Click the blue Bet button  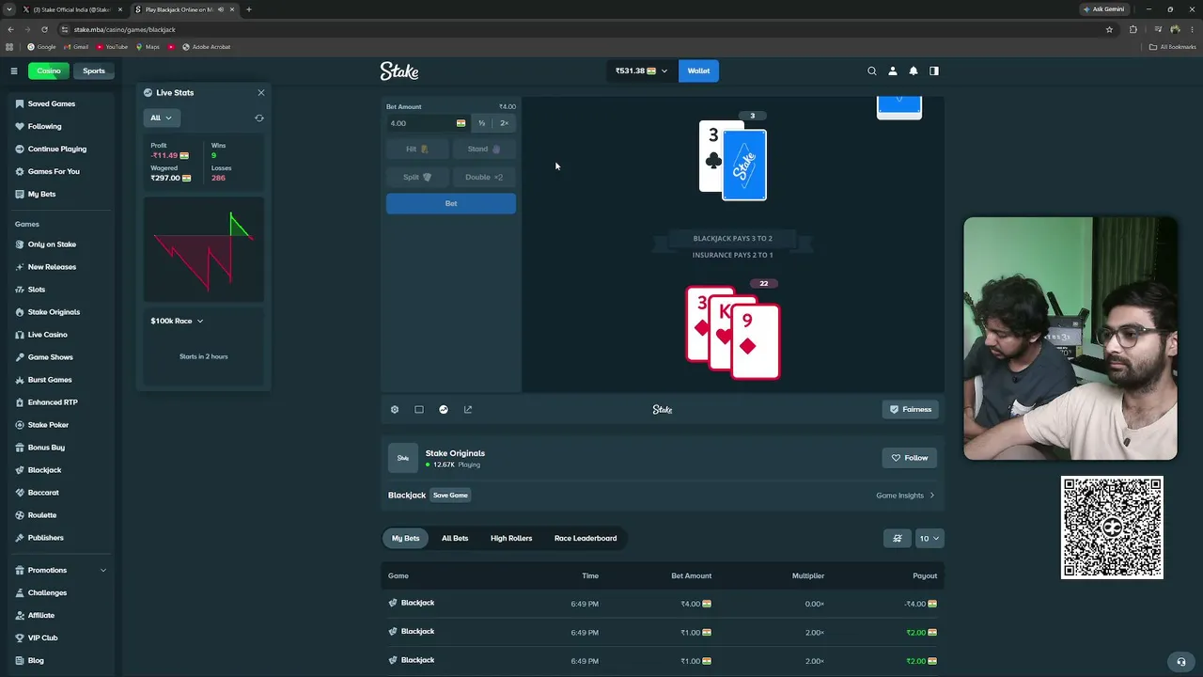451,203
